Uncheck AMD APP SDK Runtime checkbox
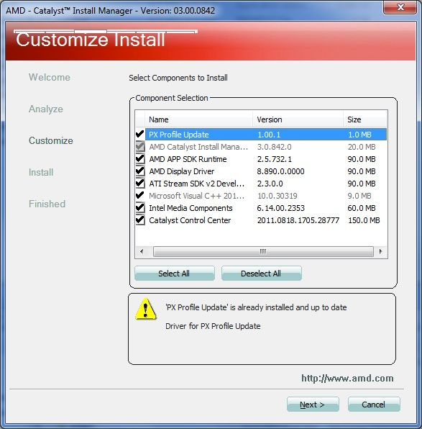 [x=140, y=159]
